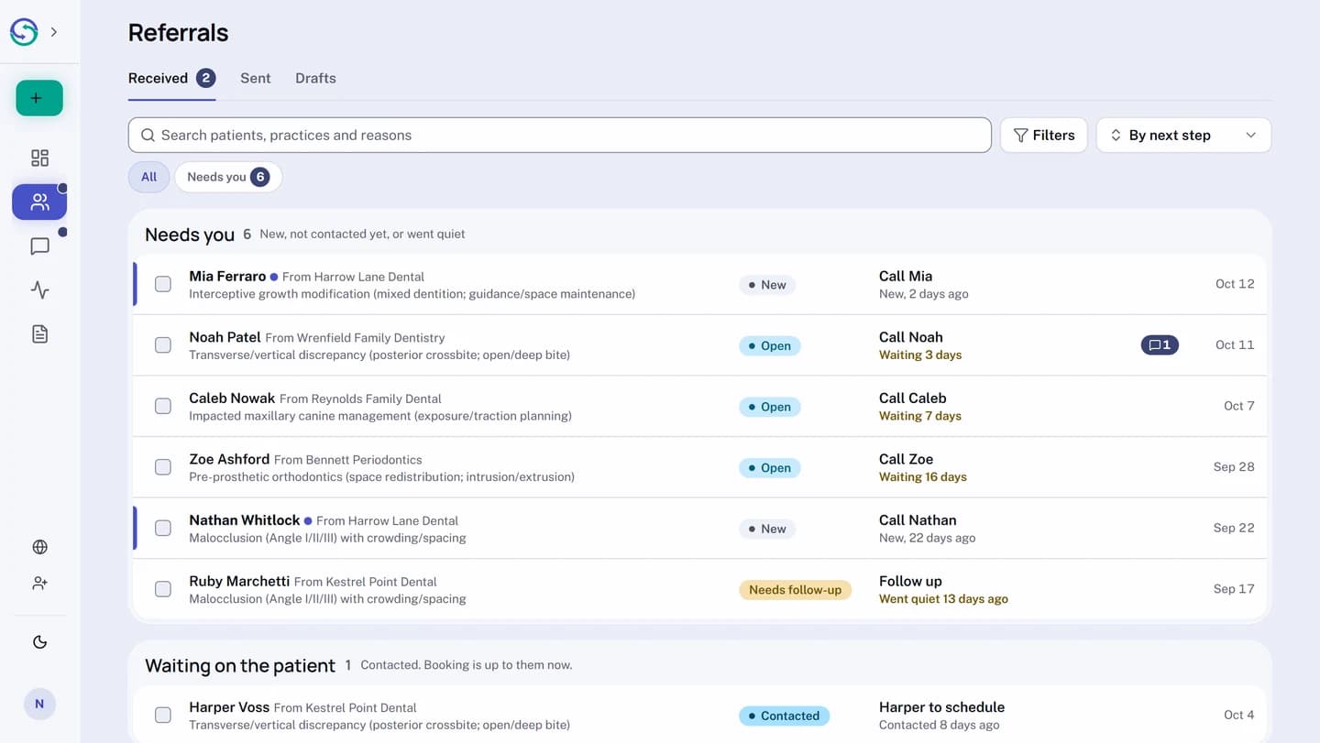
Task: Open the comment badge on Noah Patel row
Action: pos(1160,345)
